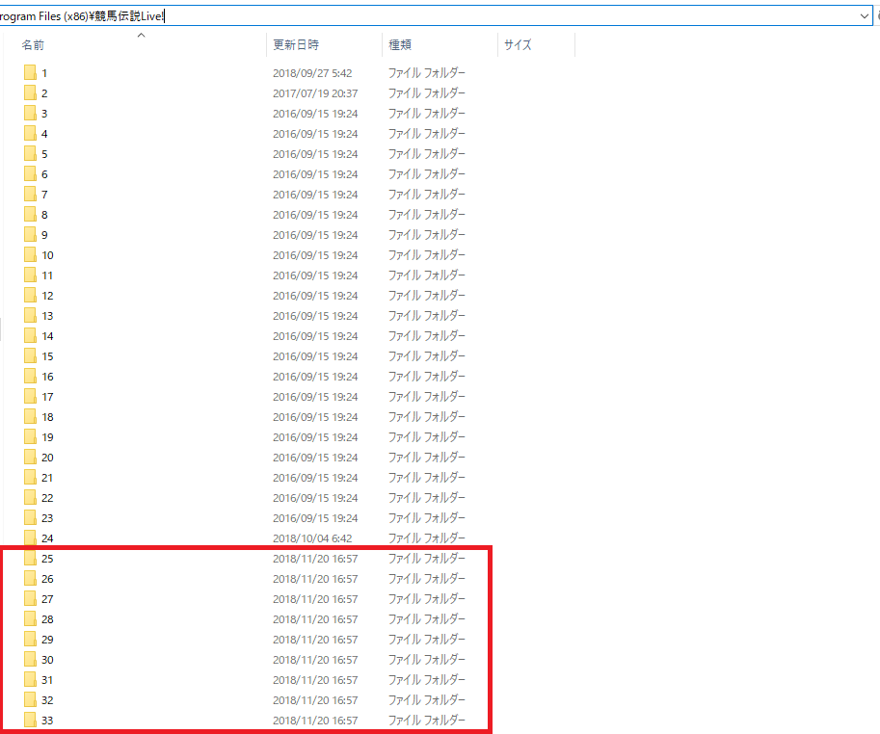Click the date of folder 25
This screenshot has height=734, width=880.
coord(315,559)
